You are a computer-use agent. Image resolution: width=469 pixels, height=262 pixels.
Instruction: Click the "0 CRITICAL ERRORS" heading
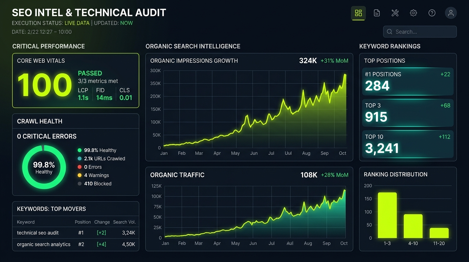pyautogui.click(x=47, y=136)
